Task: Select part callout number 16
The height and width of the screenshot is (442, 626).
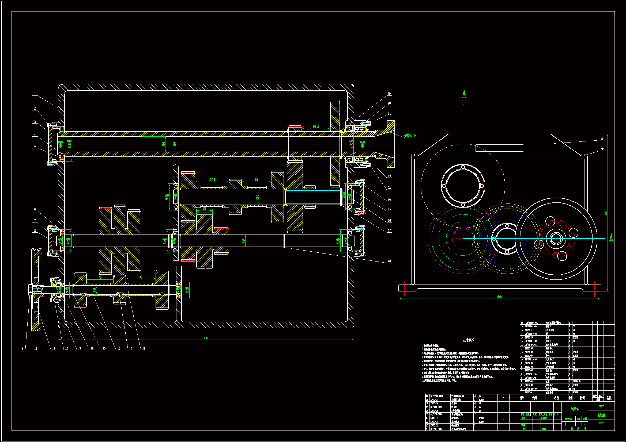Action: point(119,348)
